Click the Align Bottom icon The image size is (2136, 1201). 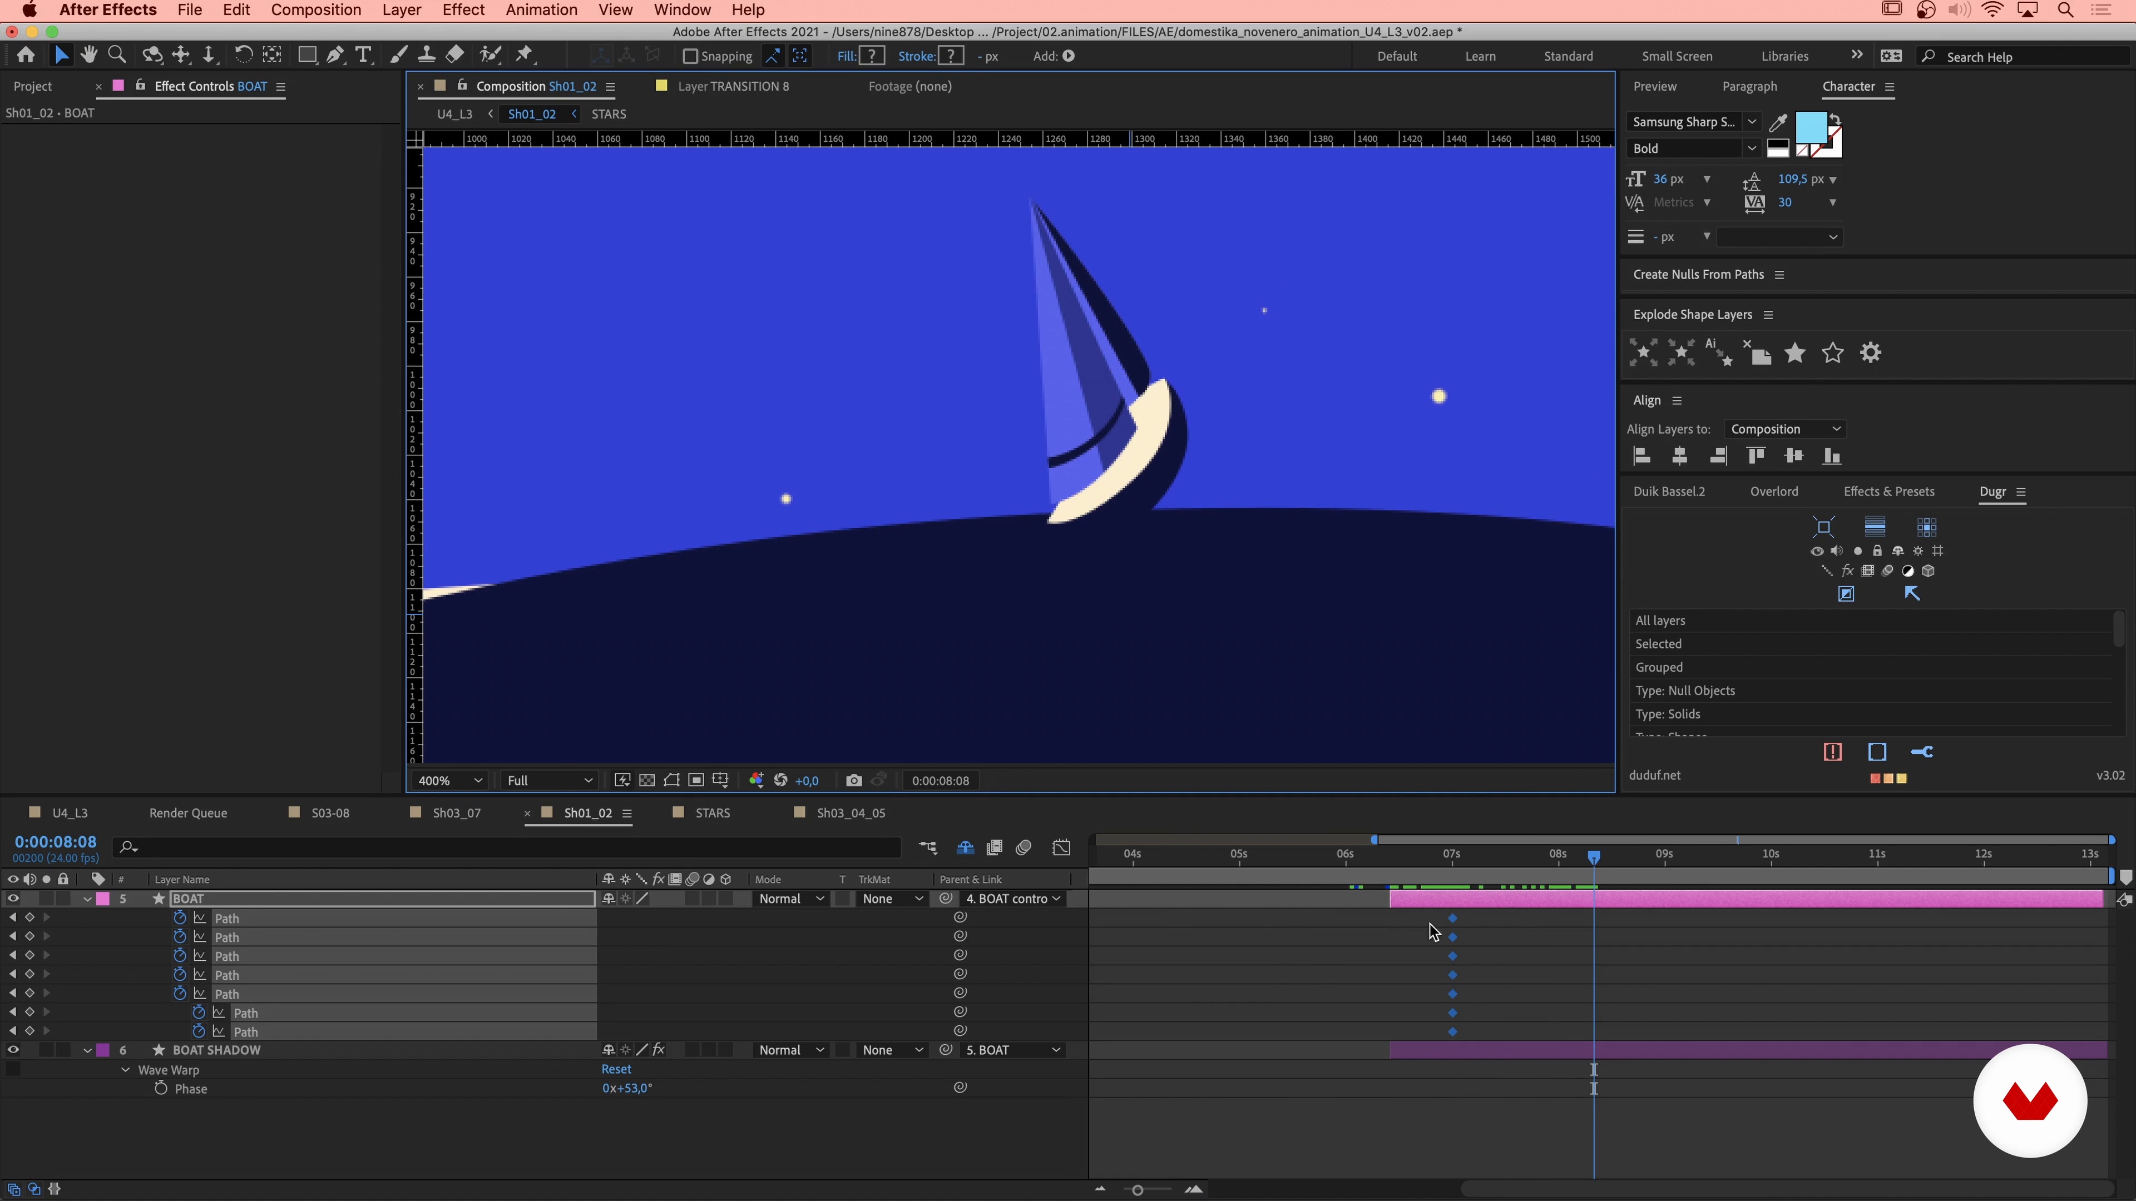[1832, 456]
